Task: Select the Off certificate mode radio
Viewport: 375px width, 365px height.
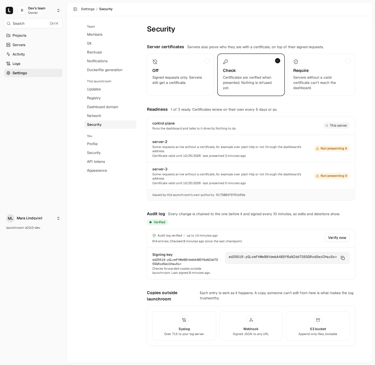Action: coord(207,61)
